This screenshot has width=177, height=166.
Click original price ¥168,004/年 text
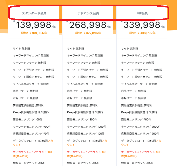[x=34, y=33]
